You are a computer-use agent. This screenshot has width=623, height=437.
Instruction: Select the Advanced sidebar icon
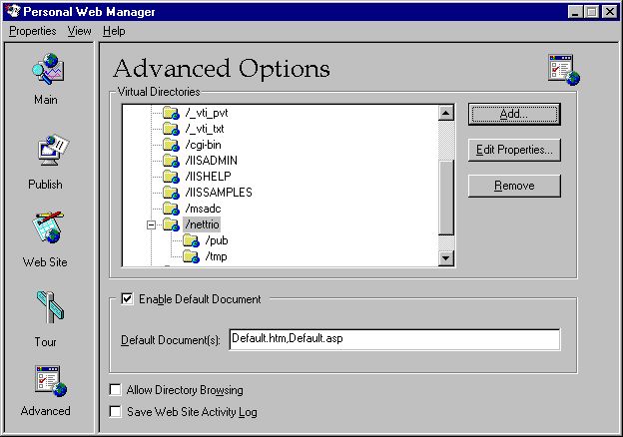46,384
